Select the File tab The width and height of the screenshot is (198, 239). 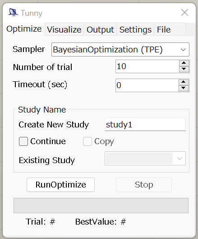(164, 29)
